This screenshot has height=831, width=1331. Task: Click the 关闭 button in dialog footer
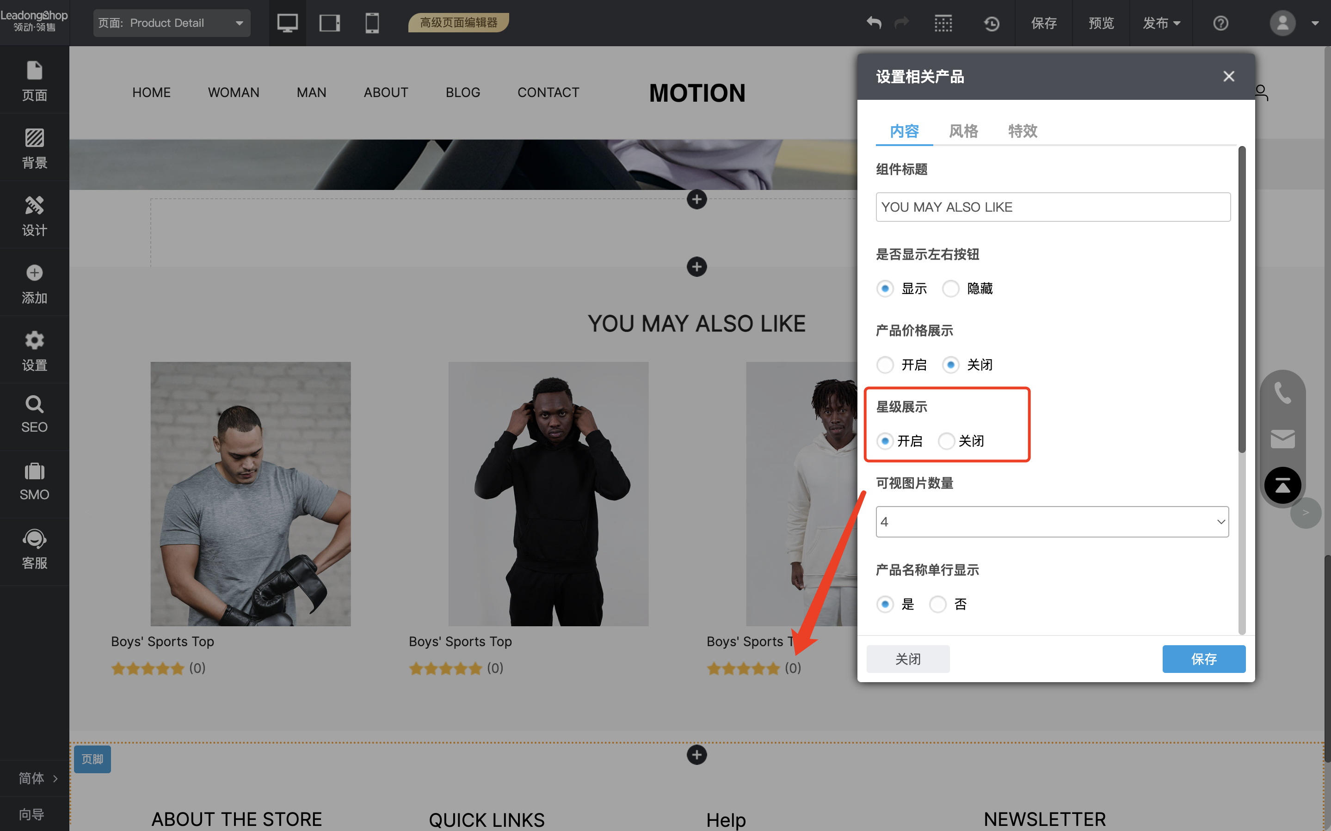[908, 659]
